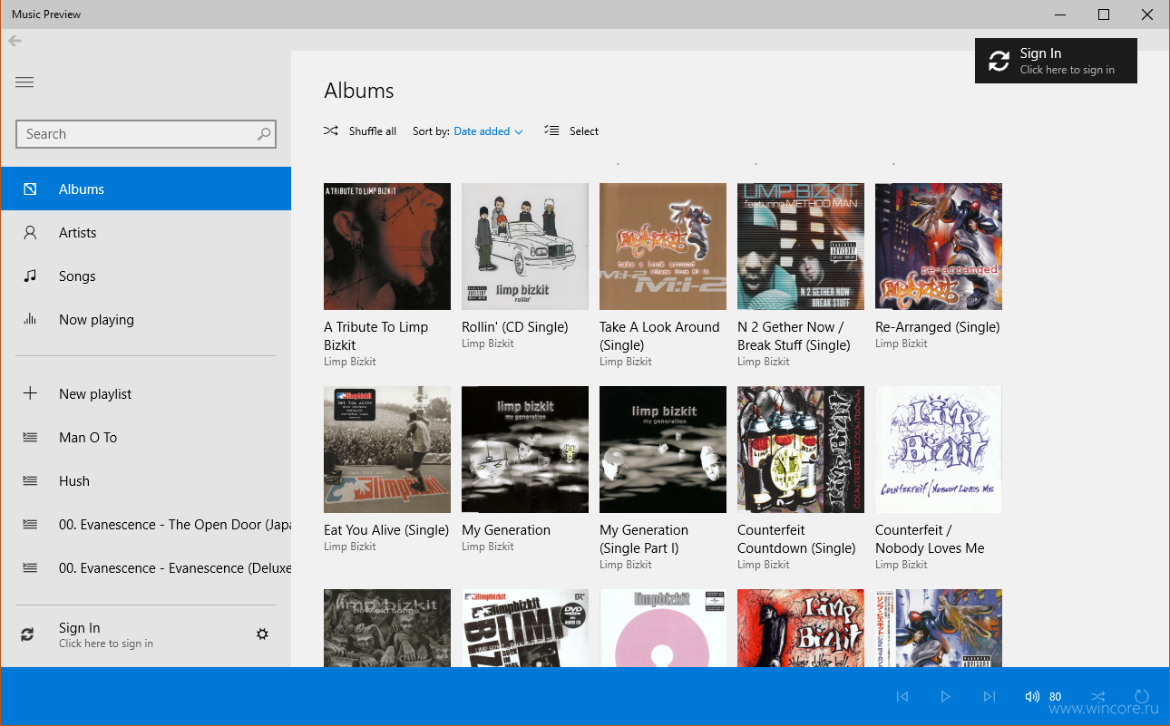1170x726 pixels.
Task: Click the 'Re-Arranged (Single)' title text
Action: (938, 327)
